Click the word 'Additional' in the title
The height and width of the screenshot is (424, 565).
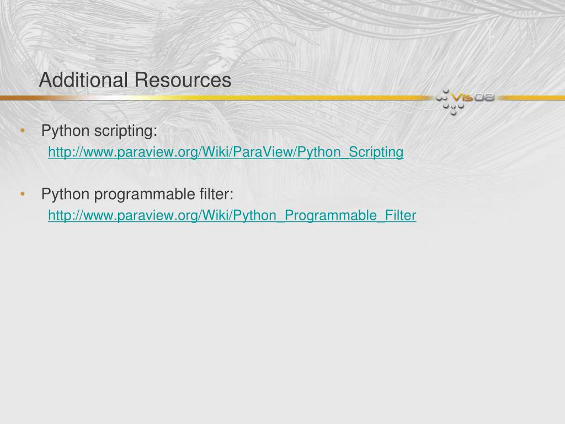point(84,79)
